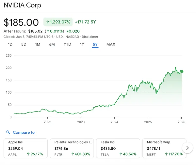Select the 1D time range tab
This screenshot has height=165, width=196.
point(10,44)
